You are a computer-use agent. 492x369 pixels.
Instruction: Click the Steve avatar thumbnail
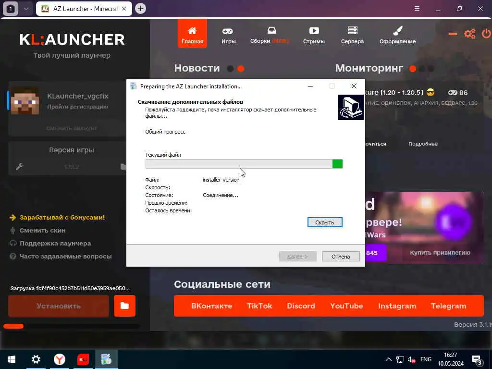25,101
